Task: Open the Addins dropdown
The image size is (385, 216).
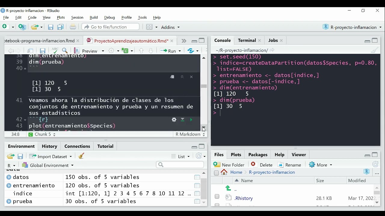Action: tap(170, 27)
